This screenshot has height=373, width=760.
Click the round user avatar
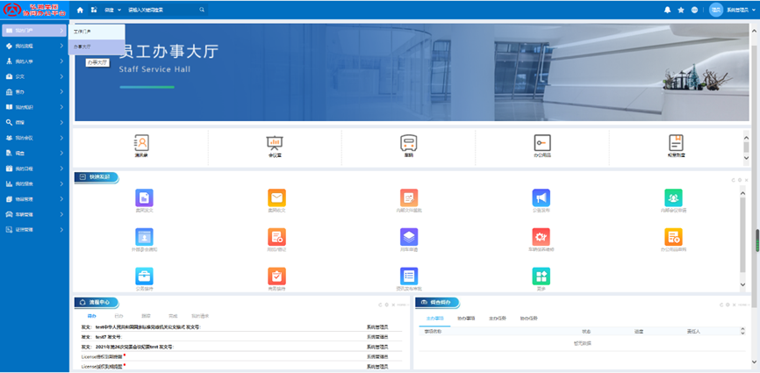[x=716, y=10]
